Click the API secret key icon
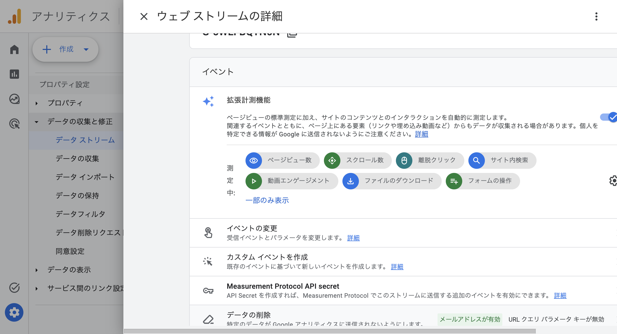This screenshot has width=617, height=334. pyautogui.click(x=208, y=291)
